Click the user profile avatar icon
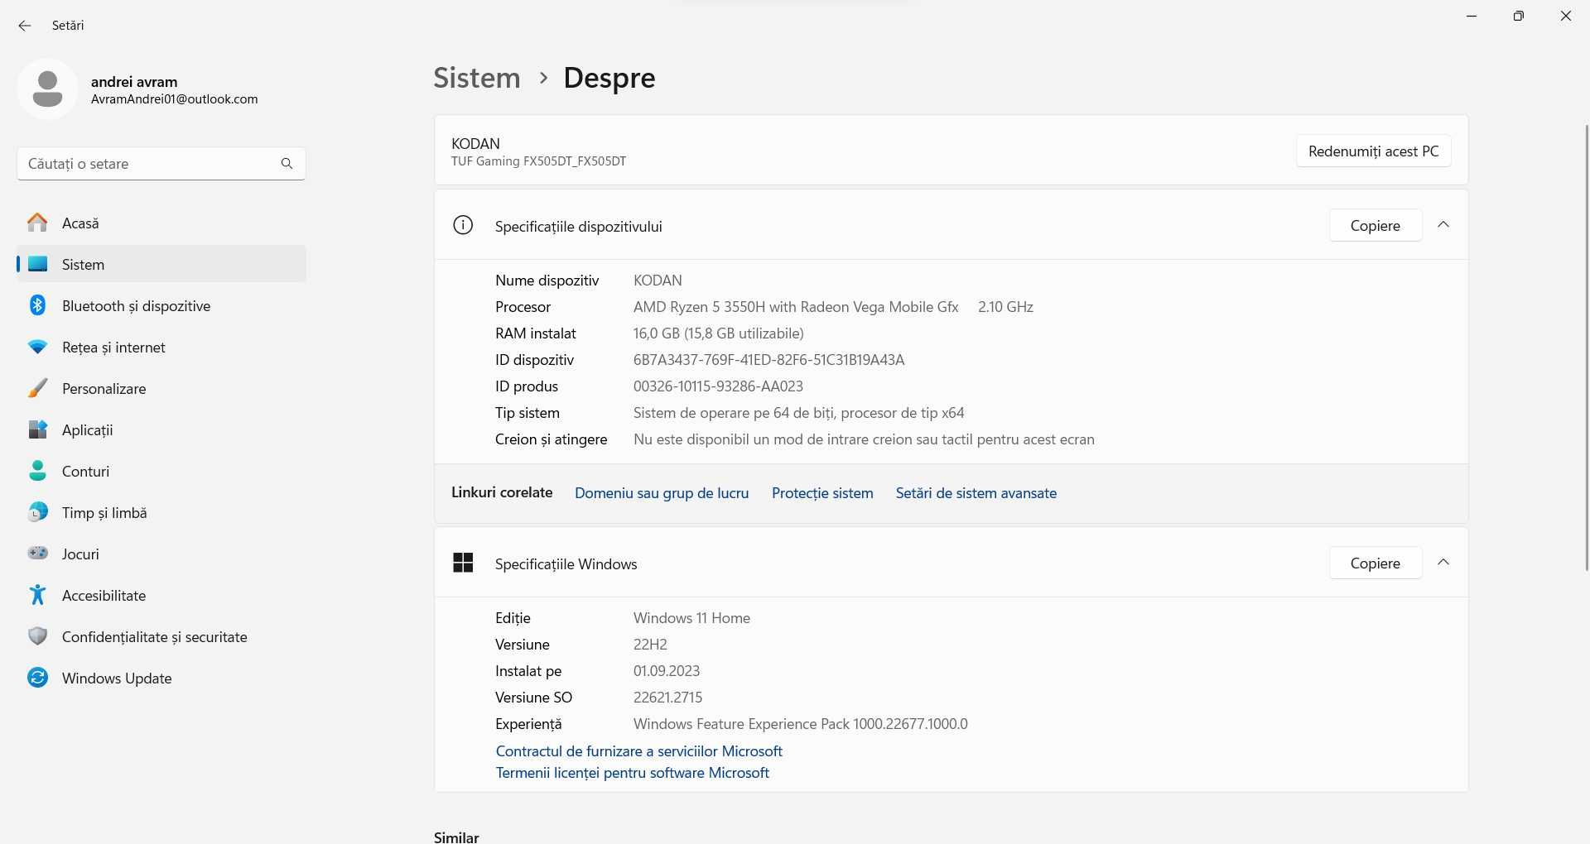The width and height of the screenshot is (1590, 844). coord(47,89)
